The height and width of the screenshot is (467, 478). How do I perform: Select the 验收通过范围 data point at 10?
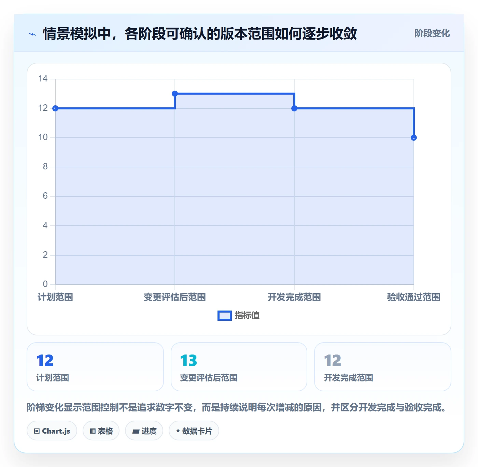pyautogui.click(x=414, y=138)
